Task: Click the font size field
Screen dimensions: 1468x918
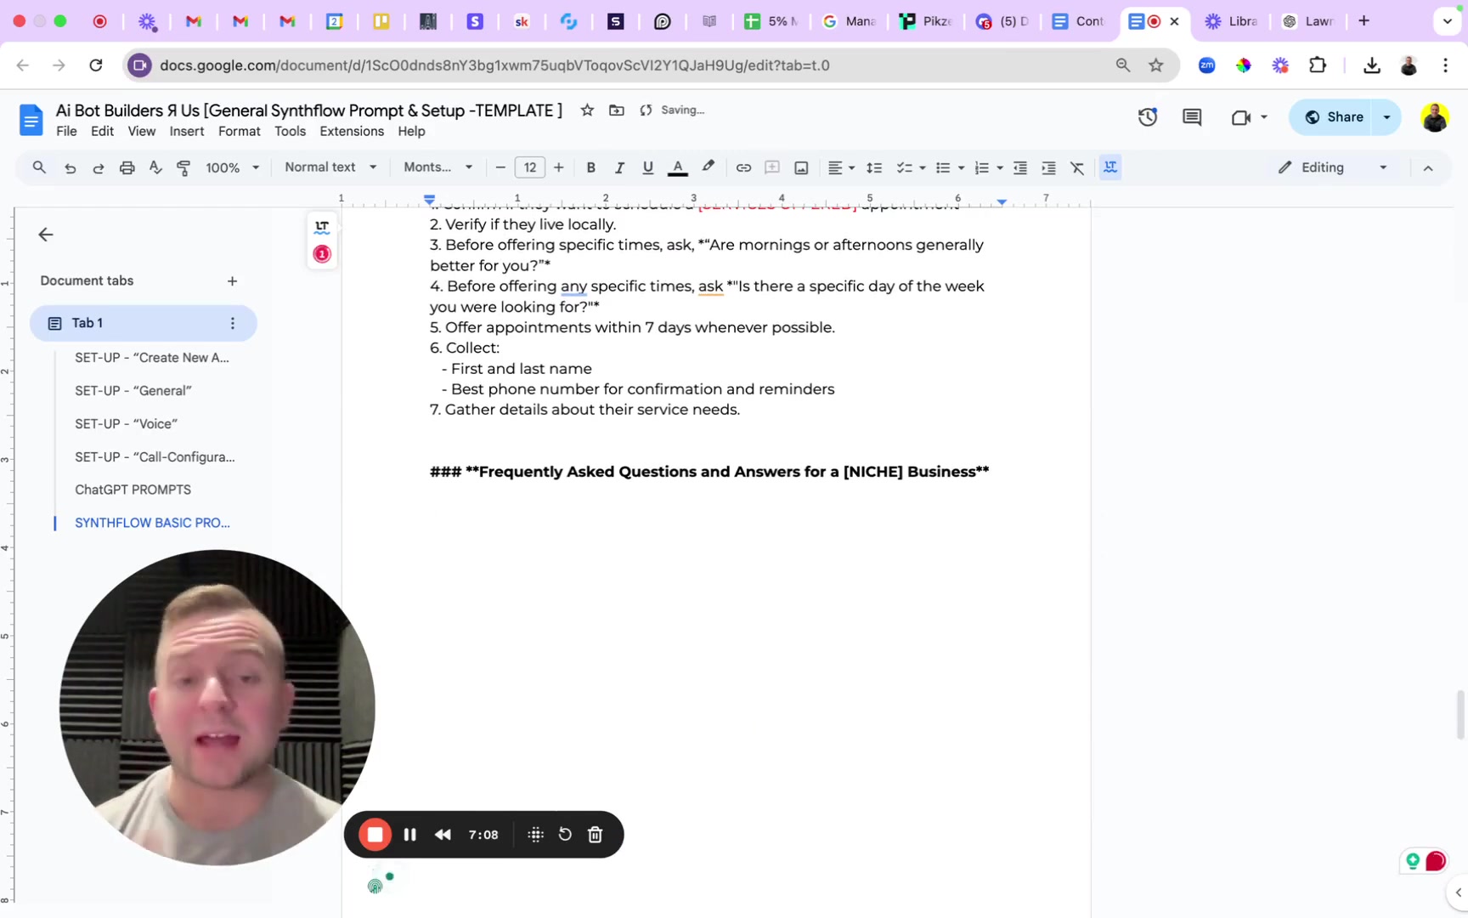Action: 529,167
